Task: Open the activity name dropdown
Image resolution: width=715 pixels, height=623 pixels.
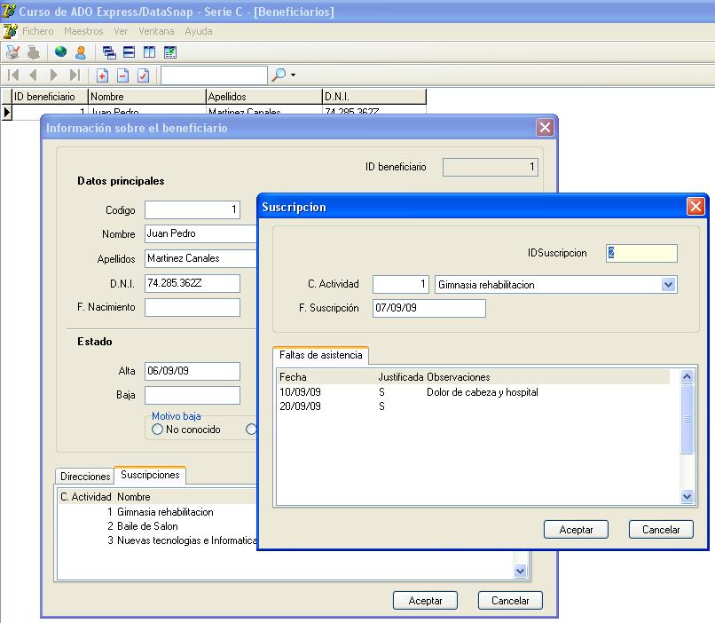Action: (669, 285)
